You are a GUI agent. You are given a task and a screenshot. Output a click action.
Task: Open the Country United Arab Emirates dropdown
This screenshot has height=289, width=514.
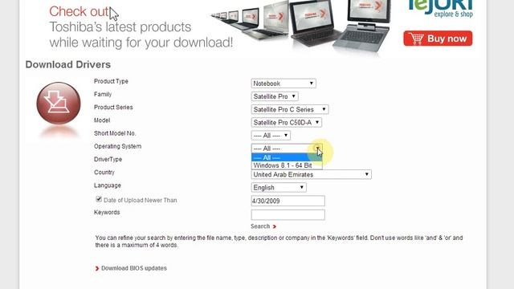pos(311,175)
